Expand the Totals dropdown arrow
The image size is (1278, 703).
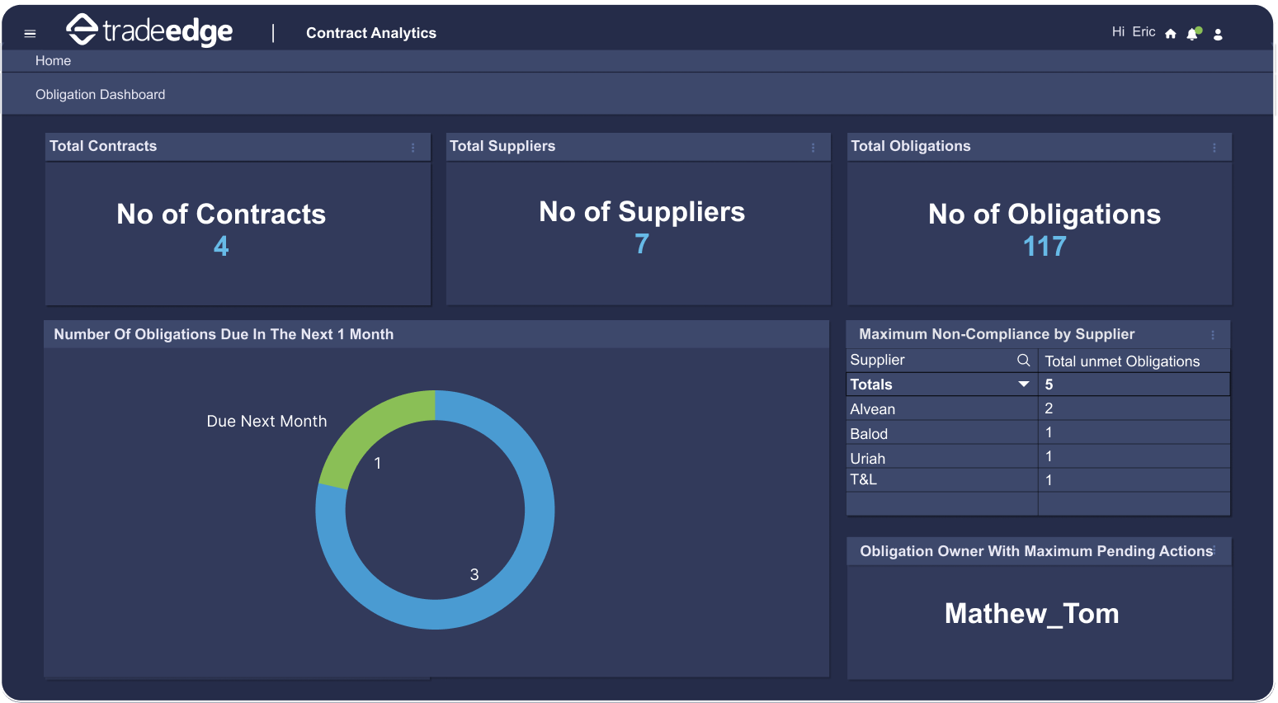click(x=1023, y=385)
